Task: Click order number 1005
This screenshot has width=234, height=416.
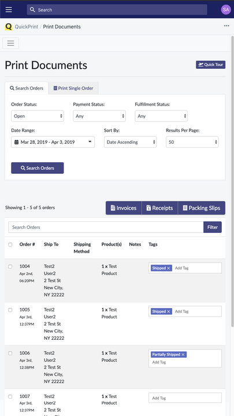Action: [25, 310]
